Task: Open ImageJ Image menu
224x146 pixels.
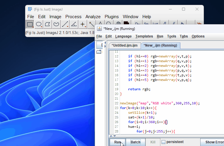Action: coord(55,17)
